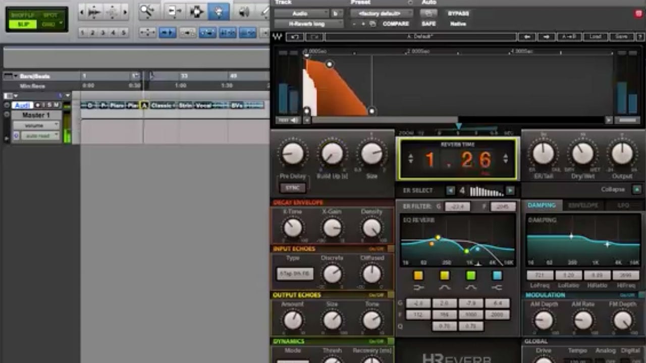
Task: Open the Audio track selector dropdown
Action: click(301, 14)
